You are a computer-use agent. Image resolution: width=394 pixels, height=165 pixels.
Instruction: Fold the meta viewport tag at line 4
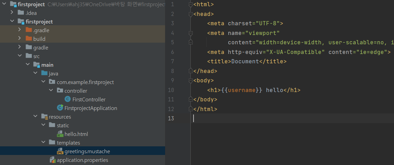(x=190, y=33)
